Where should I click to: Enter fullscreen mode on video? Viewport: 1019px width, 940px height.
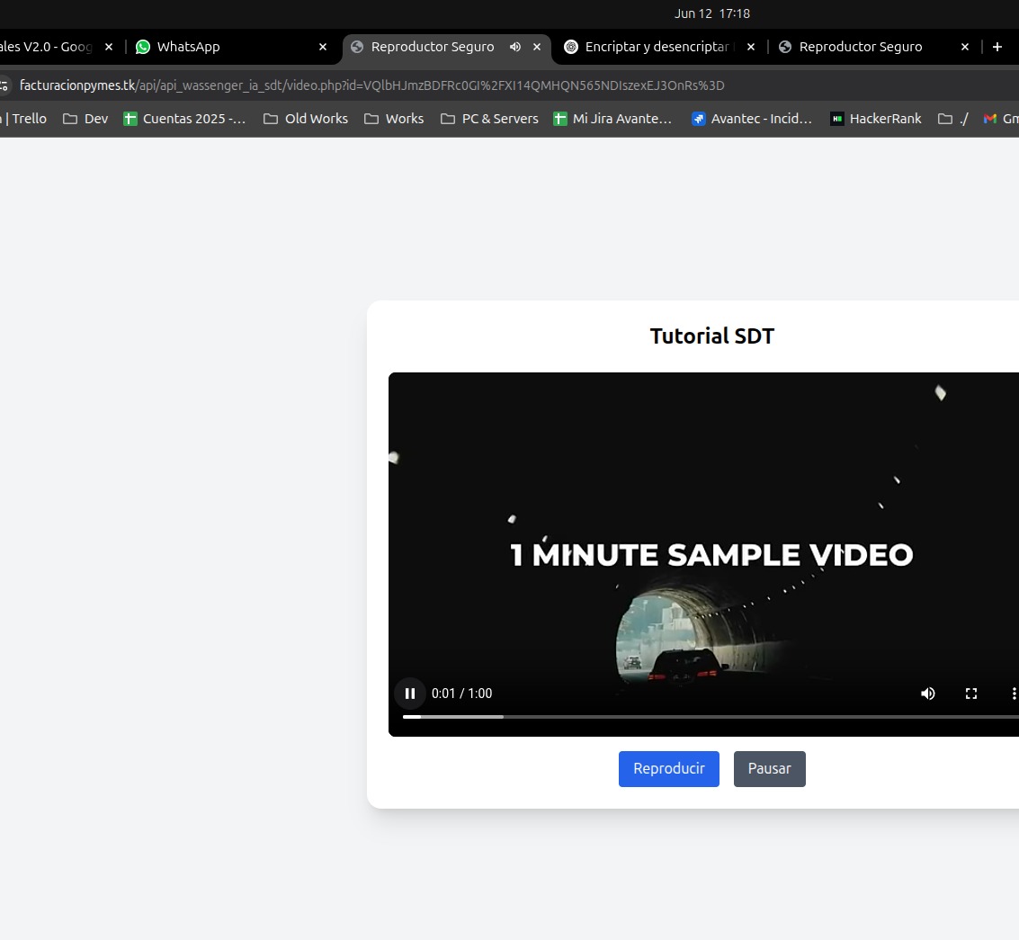point(970,694)
